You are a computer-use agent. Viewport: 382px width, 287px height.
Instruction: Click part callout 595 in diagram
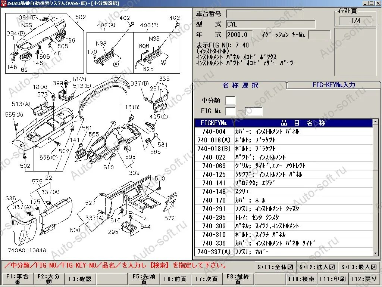[130, 157]
